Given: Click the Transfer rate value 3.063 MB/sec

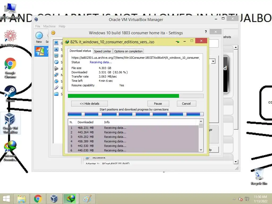Looking at the screenshot, I should point(108,76).
